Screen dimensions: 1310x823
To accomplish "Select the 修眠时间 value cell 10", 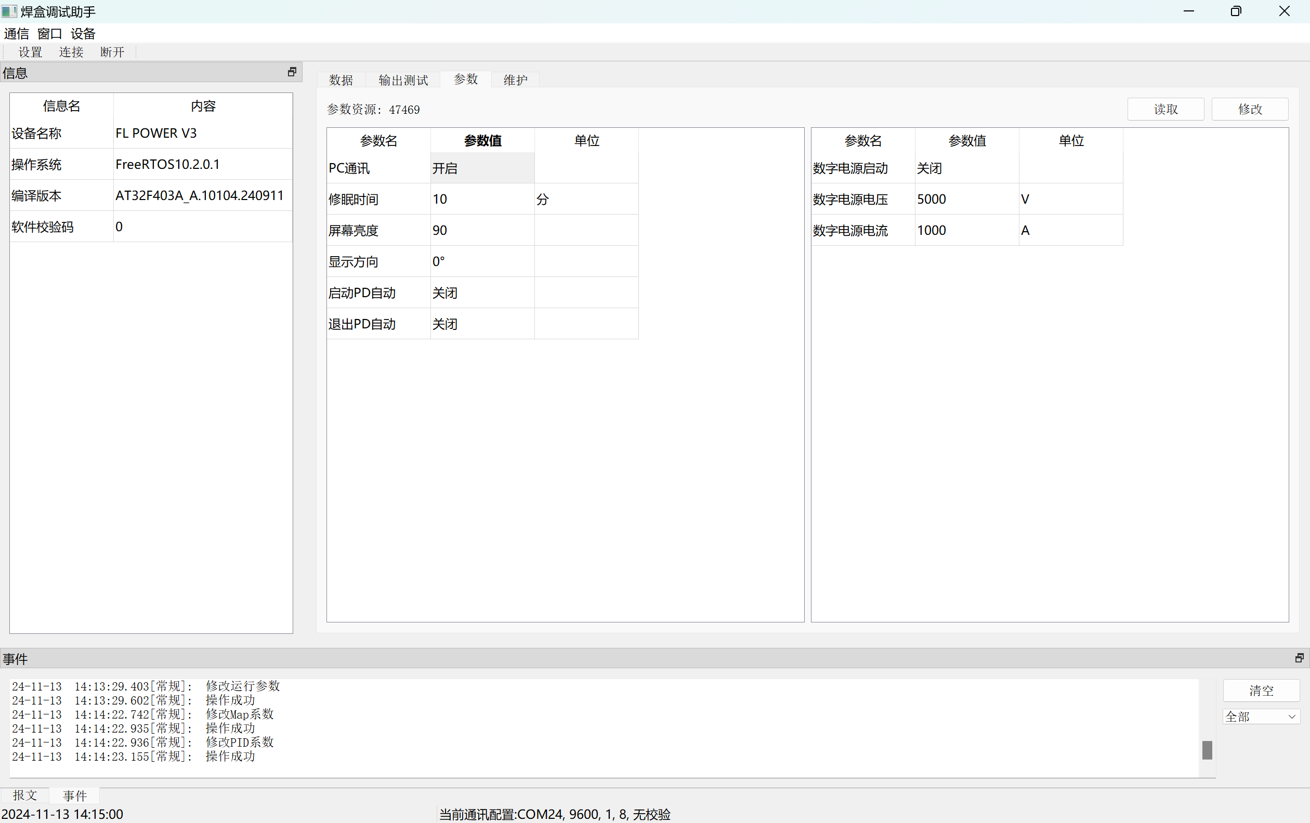I will (482, 199).
